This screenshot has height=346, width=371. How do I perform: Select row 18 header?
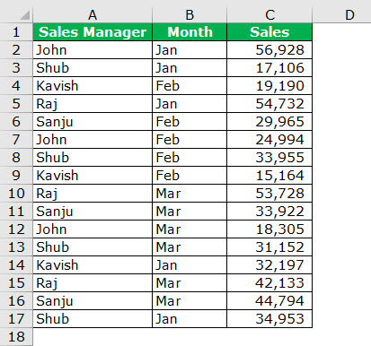point(16,337)
